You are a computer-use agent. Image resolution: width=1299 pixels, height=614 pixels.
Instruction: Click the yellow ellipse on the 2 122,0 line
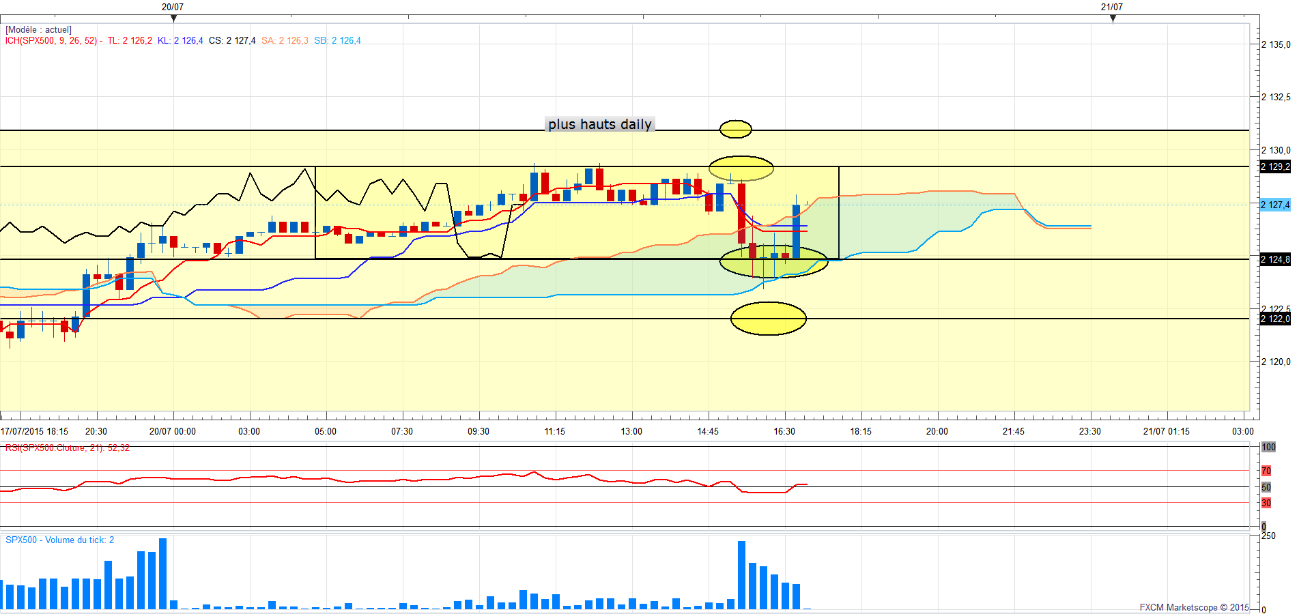[x=769, y=319]
